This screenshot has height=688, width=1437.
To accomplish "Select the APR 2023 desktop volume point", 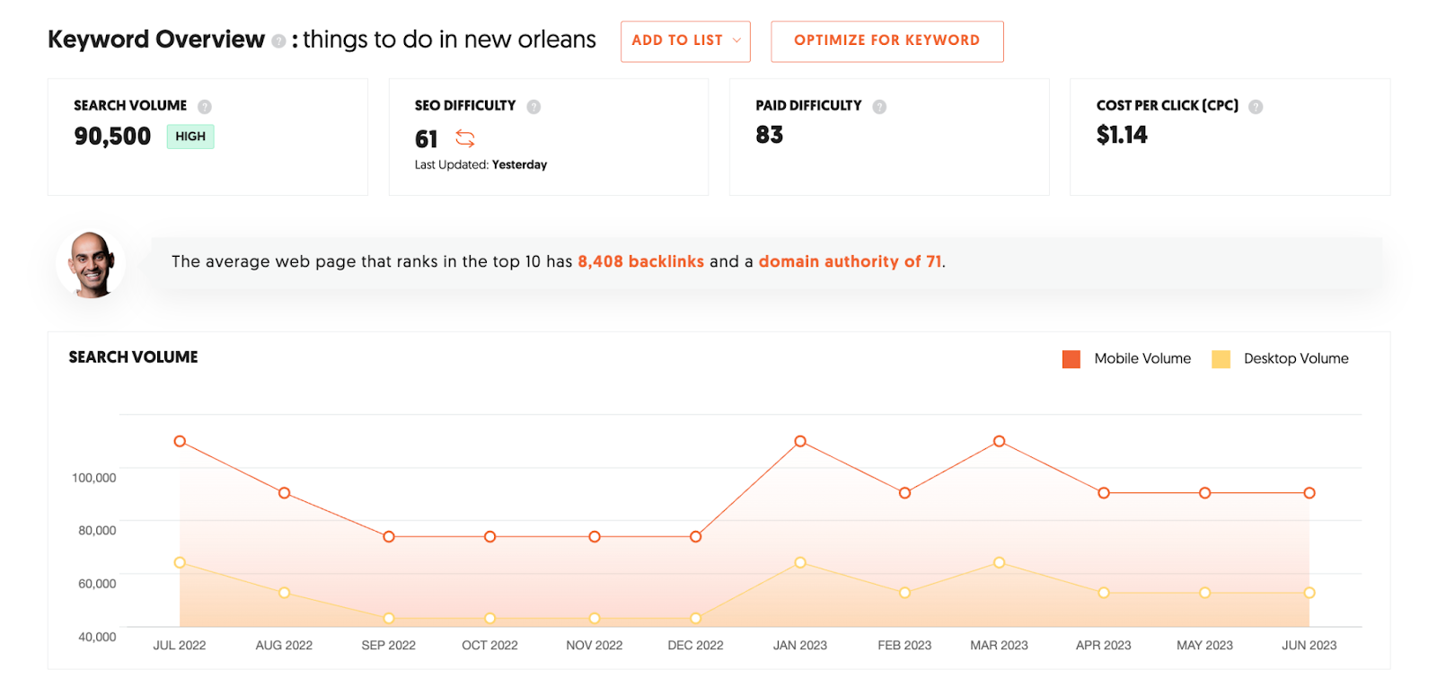I will click(1104, 593).
